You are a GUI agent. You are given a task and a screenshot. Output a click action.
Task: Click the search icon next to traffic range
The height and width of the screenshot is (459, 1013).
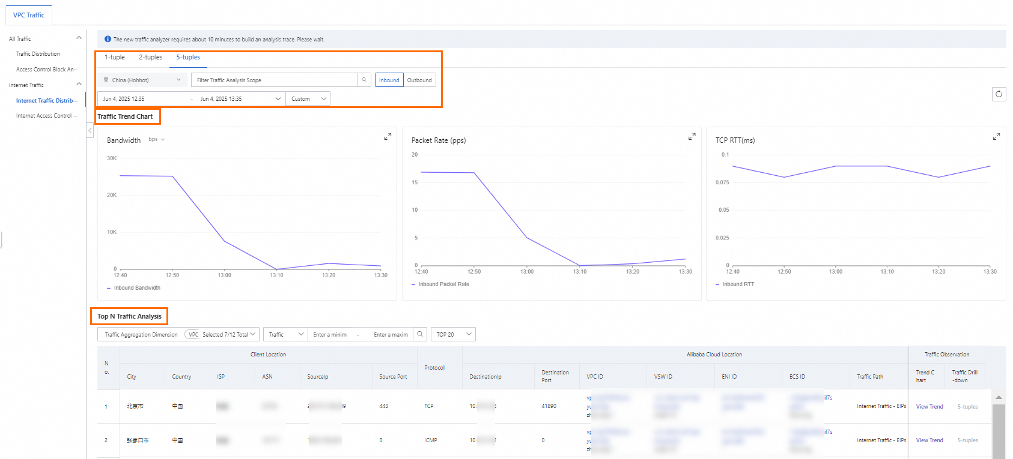point(420,334)
